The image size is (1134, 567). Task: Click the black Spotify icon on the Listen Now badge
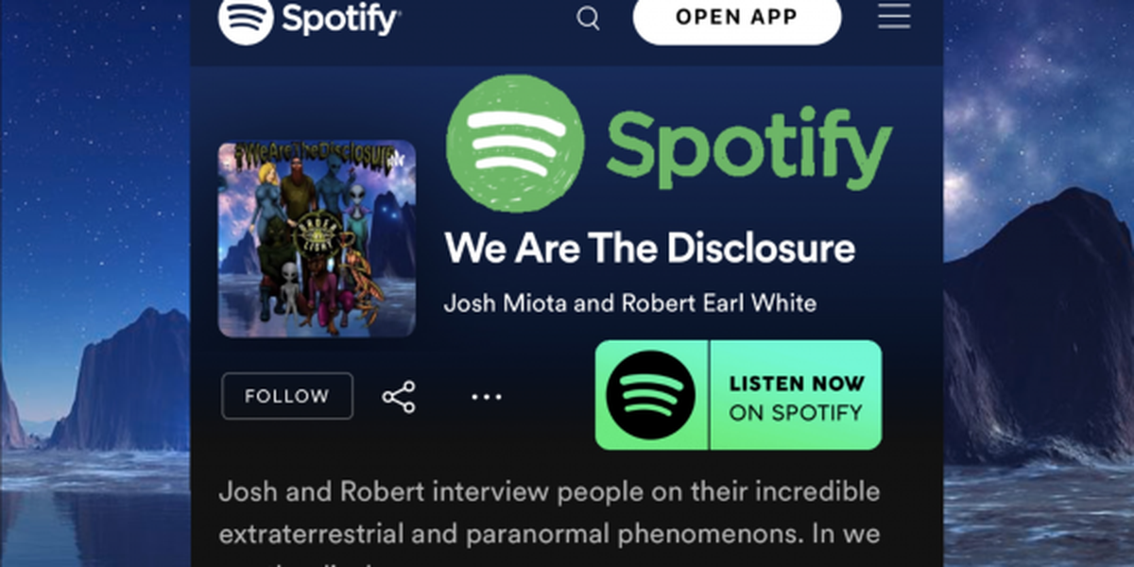pyautogui.click(x=651, y=394)
